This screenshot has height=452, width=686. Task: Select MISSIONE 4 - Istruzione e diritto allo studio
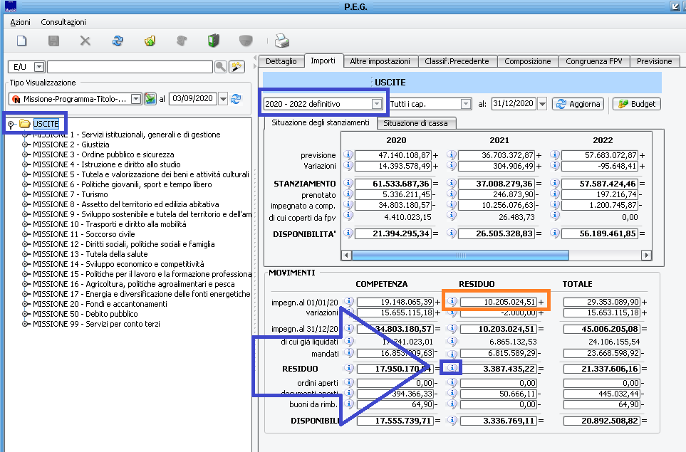(x=107, y=164)
